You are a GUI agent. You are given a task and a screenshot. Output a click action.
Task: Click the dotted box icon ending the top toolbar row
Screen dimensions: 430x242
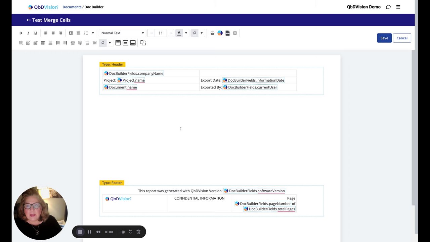point(235,33)
